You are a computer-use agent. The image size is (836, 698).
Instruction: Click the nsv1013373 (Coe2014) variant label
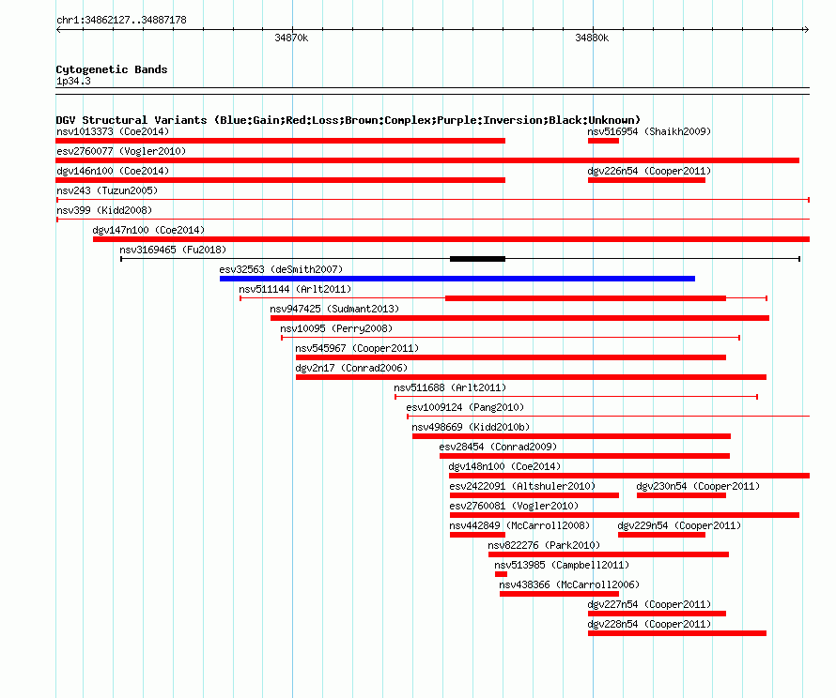(113, 131)
